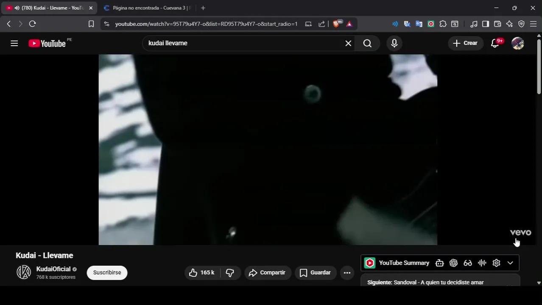Open Brave Shields lion icon
This screenshot has height=305, width=542.
(x=336, y=24)
